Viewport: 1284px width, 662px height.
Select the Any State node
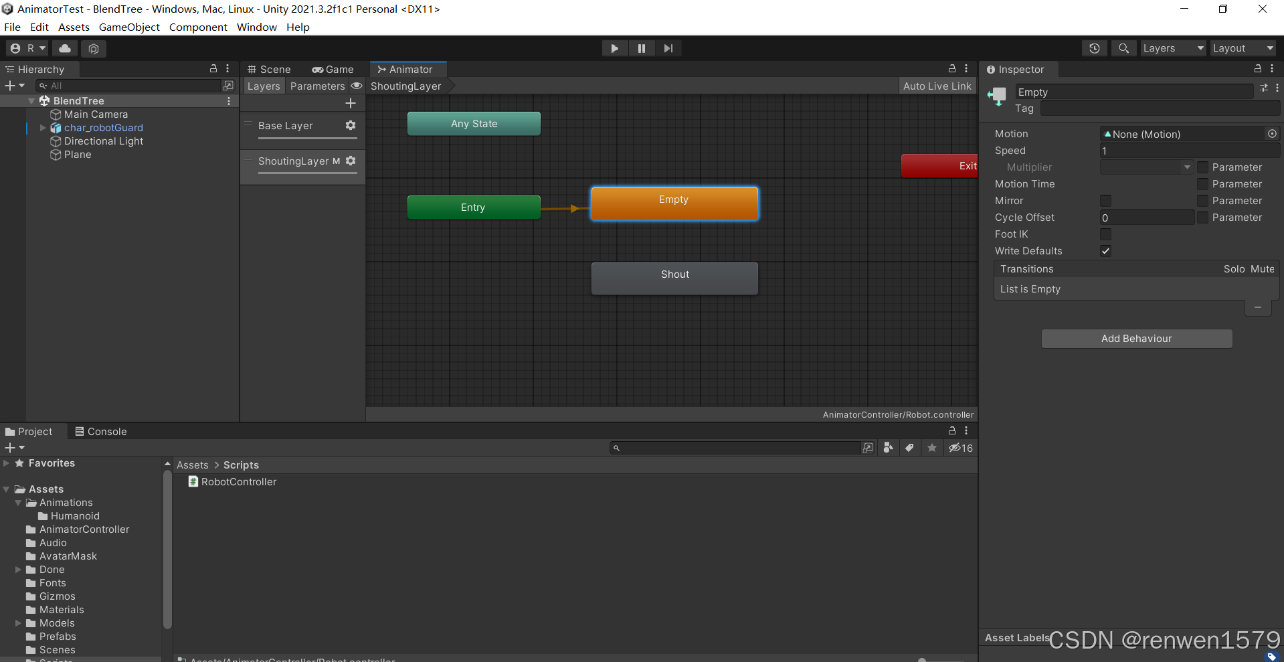[474, 124]
